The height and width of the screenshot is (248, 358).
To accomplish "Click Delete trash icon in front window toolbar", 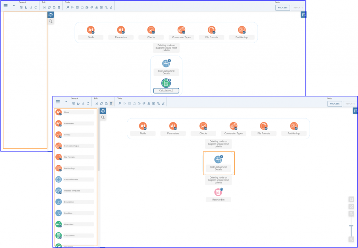I will click(111, 104).
